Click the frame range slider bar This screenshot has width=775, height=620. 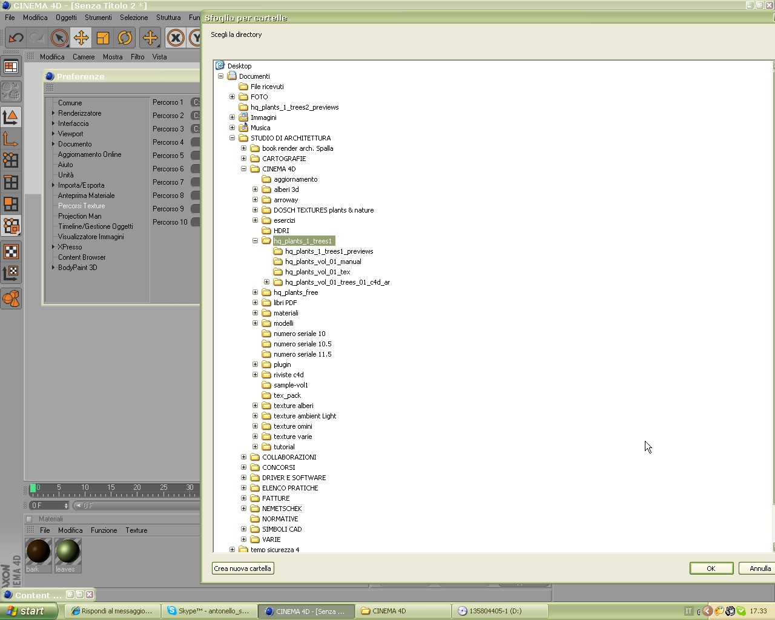point(137,506)
